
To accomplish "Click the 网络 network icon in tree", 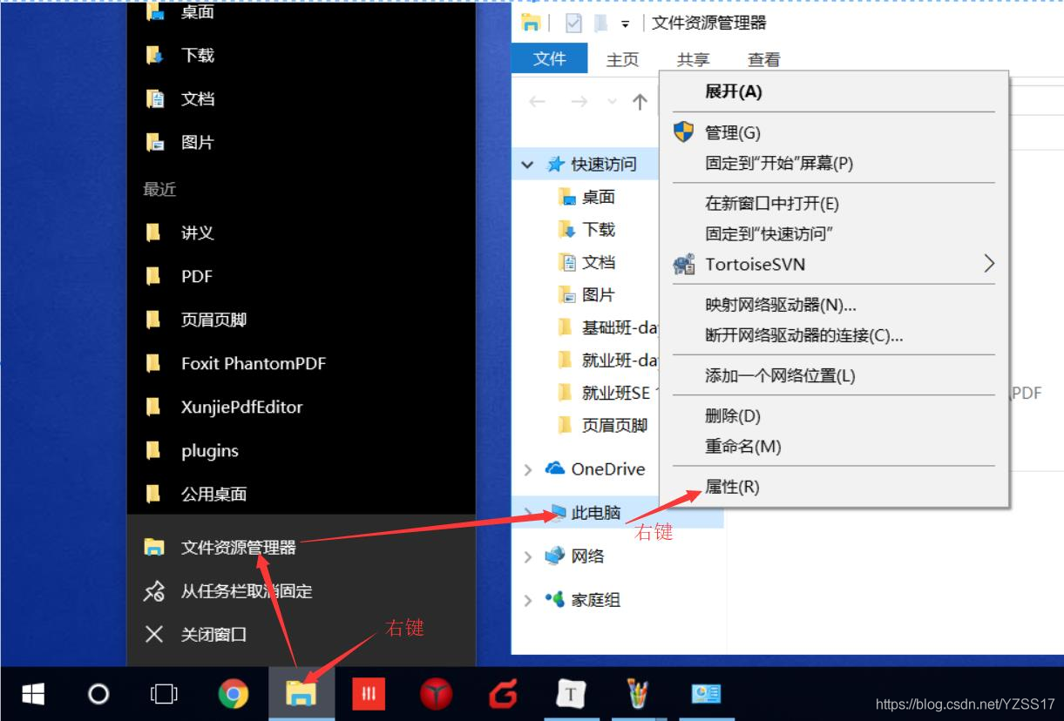I will pyautogui.click(x=555, y=556).
